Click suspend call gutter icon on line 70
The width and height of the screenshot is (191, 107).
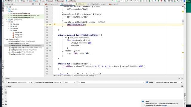tap(50, 66)
